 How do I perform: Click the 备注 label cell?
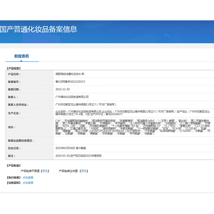pos(30,156)
